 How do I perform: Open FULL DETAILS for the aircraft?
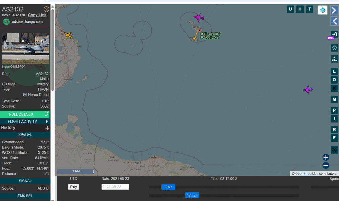click(25, 114)
